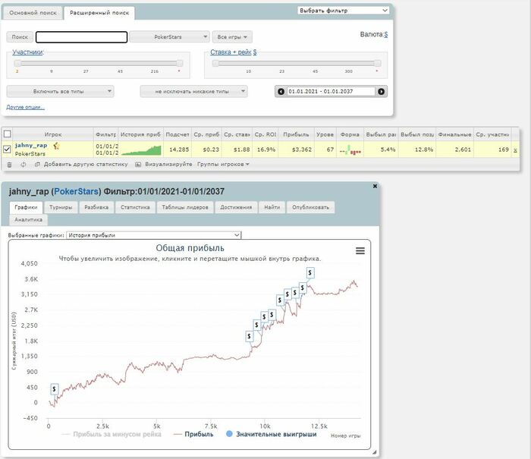Screen dimensions: 531x459
Task: Uncheck the jahny_rap row checkbox
Action: pos(7,149)
